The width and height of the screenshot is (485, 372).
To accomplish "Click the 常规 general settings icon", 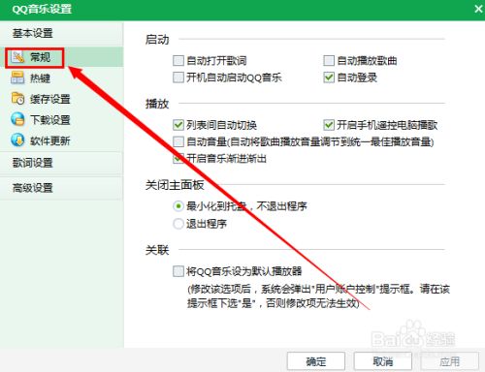I will (x=17, y=57).
